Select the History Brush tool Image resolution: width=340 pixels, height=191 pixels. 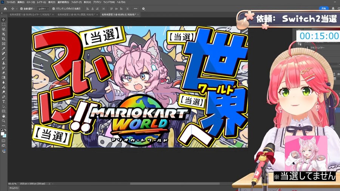pyautogui.click(x=3, y=68)
